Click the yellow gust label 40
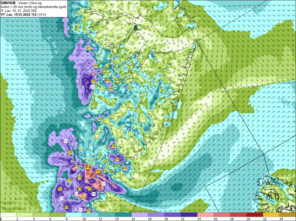Viewport: 296px width, 221px height. click(x=98, y=171)
